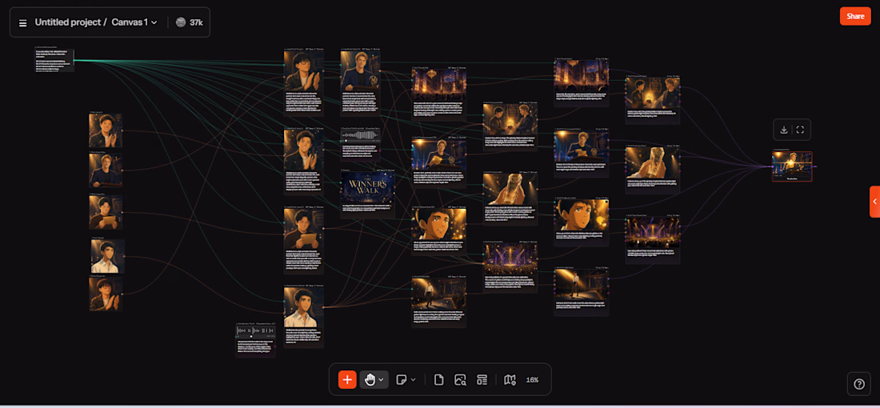Expand the orange side panel arrow
This screenshot has width=880, height=408.
(874, 202)
